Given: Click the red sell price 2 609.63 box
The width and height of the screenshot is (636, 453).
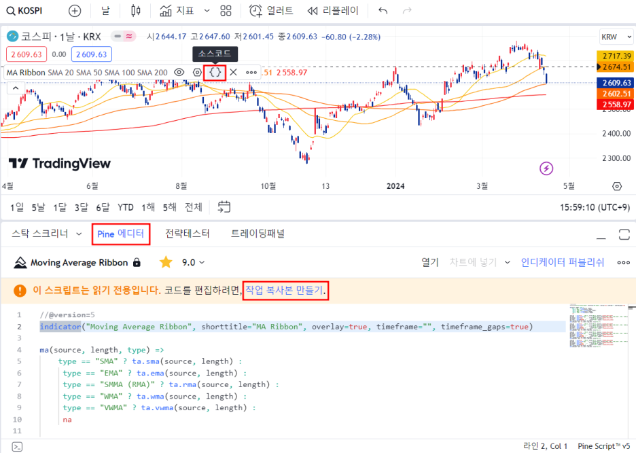Looking at the screenshot, I should point(26,54).
